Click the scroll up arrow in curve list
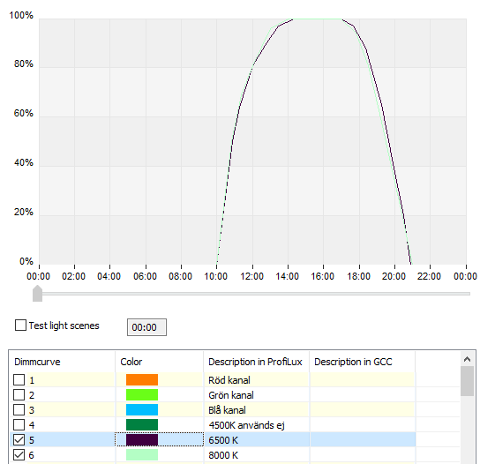Screen dimensions: 495x464 [x=468, y=359]
